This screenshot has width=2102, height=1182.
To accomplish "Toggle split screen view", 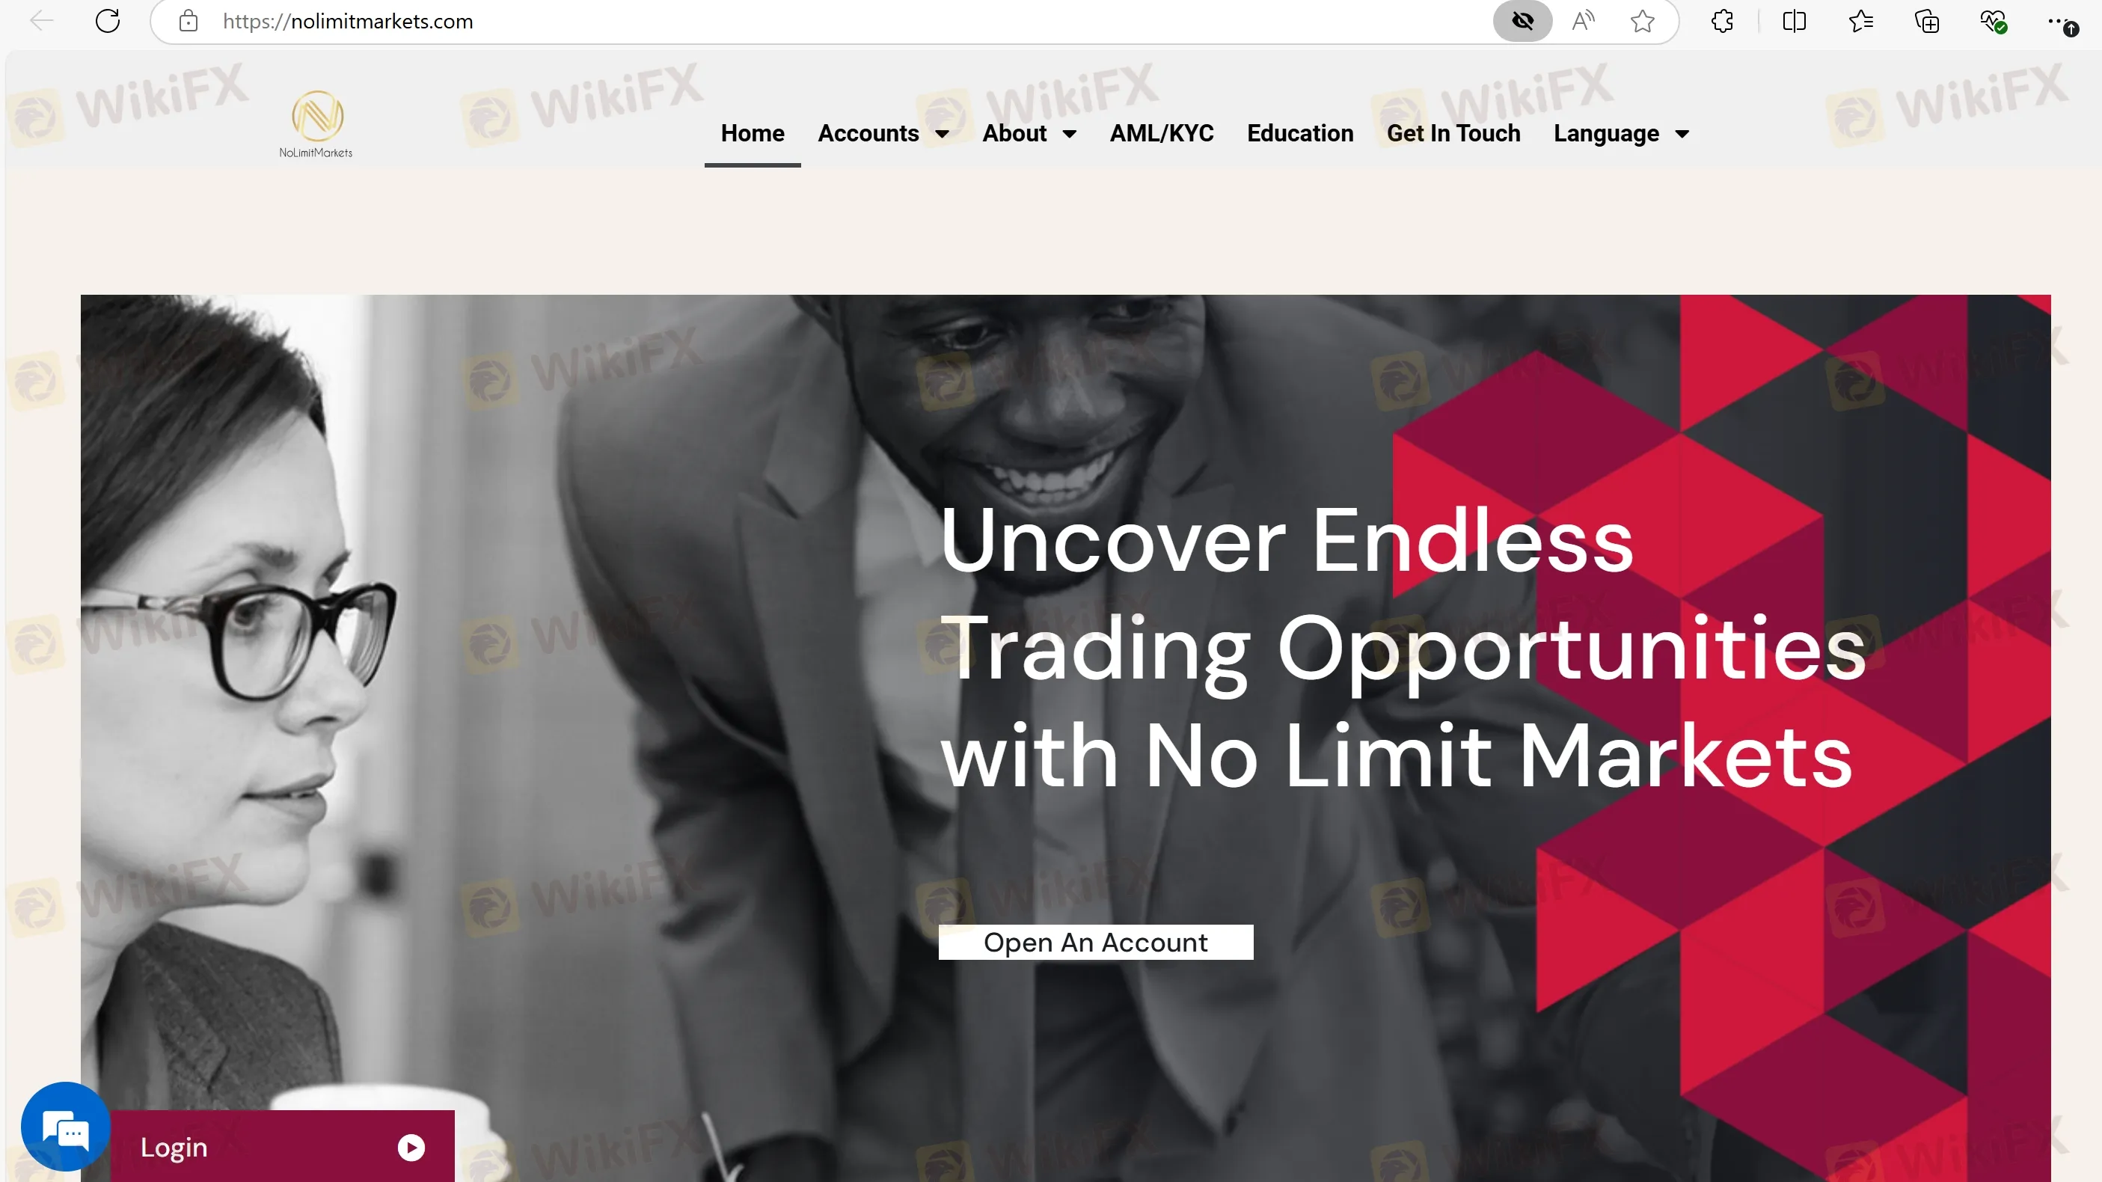I will click(1795, 21).
